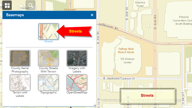
Task: Select the OpenStreetMap basemap thumbnail
Action: click(x=77, y=82)
